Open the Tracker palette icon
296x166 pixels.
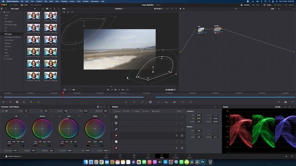(x=158, y=102)
